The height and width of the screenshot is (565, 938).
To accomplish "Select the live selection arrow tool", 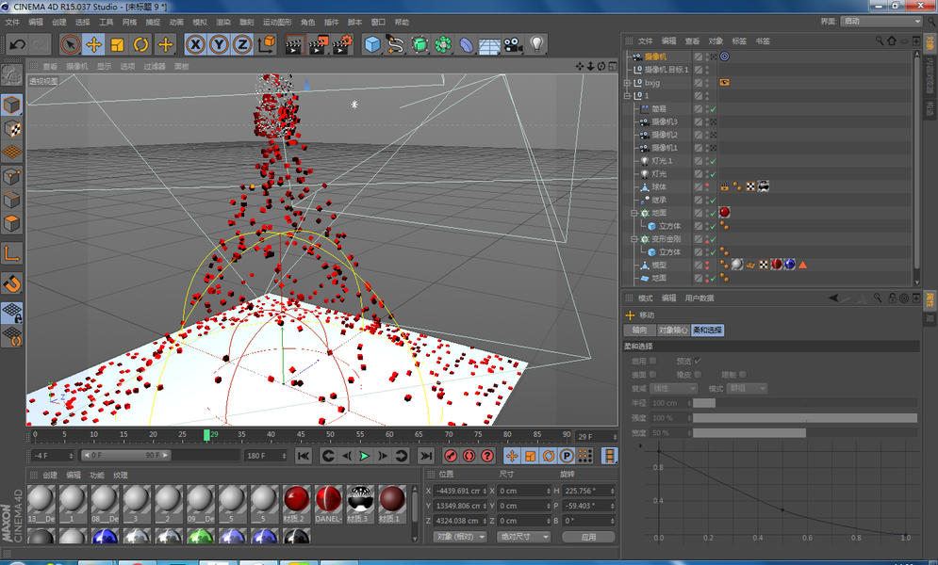I will point(70,45).
